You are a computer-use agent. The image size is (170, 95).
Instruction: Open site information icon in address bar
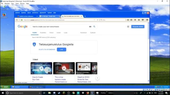pos(20,20)
